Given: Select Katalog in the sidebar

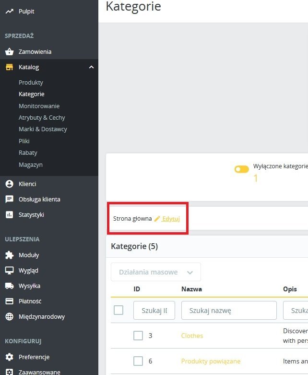Looking at the screenshot, I should tap(29, 67).
